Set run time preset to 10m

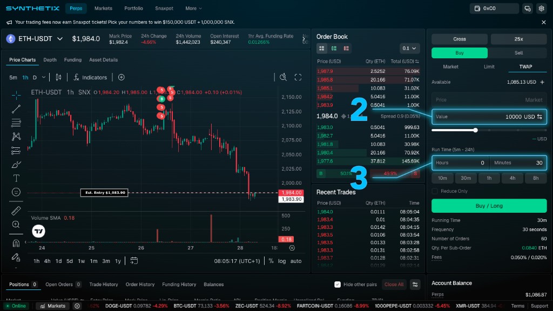[442, 178]
